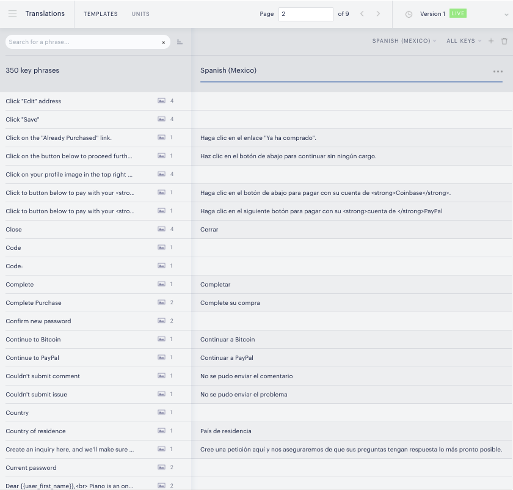Click the screenshot icon next to "Country"

point(161,412)
